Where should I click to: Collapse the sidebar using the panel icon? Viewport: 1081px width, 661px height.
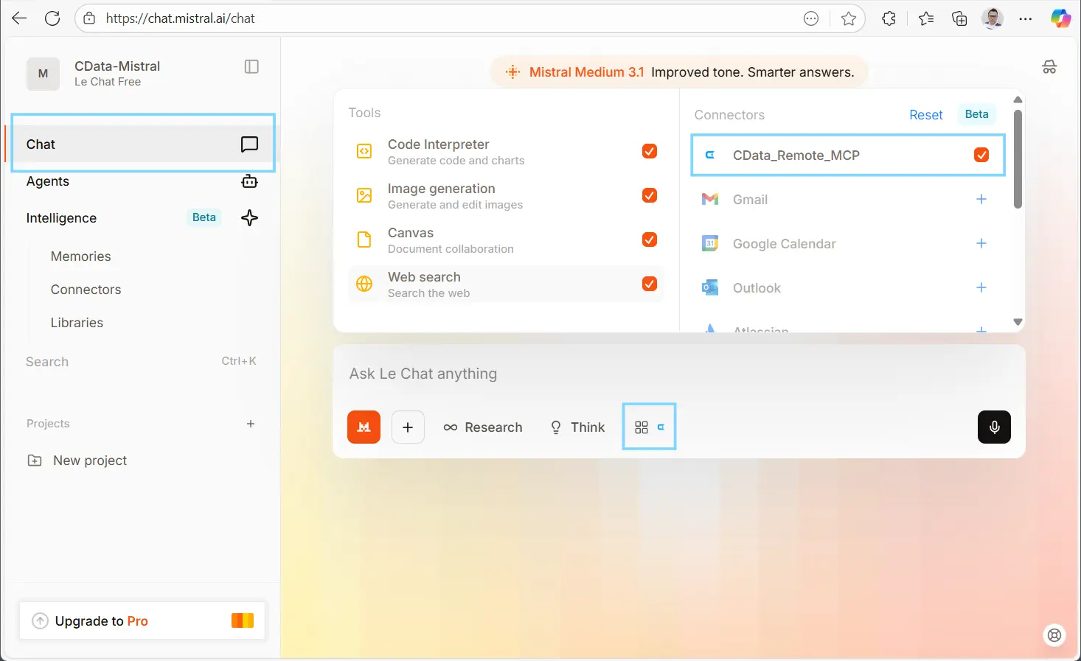pos(251,67)
